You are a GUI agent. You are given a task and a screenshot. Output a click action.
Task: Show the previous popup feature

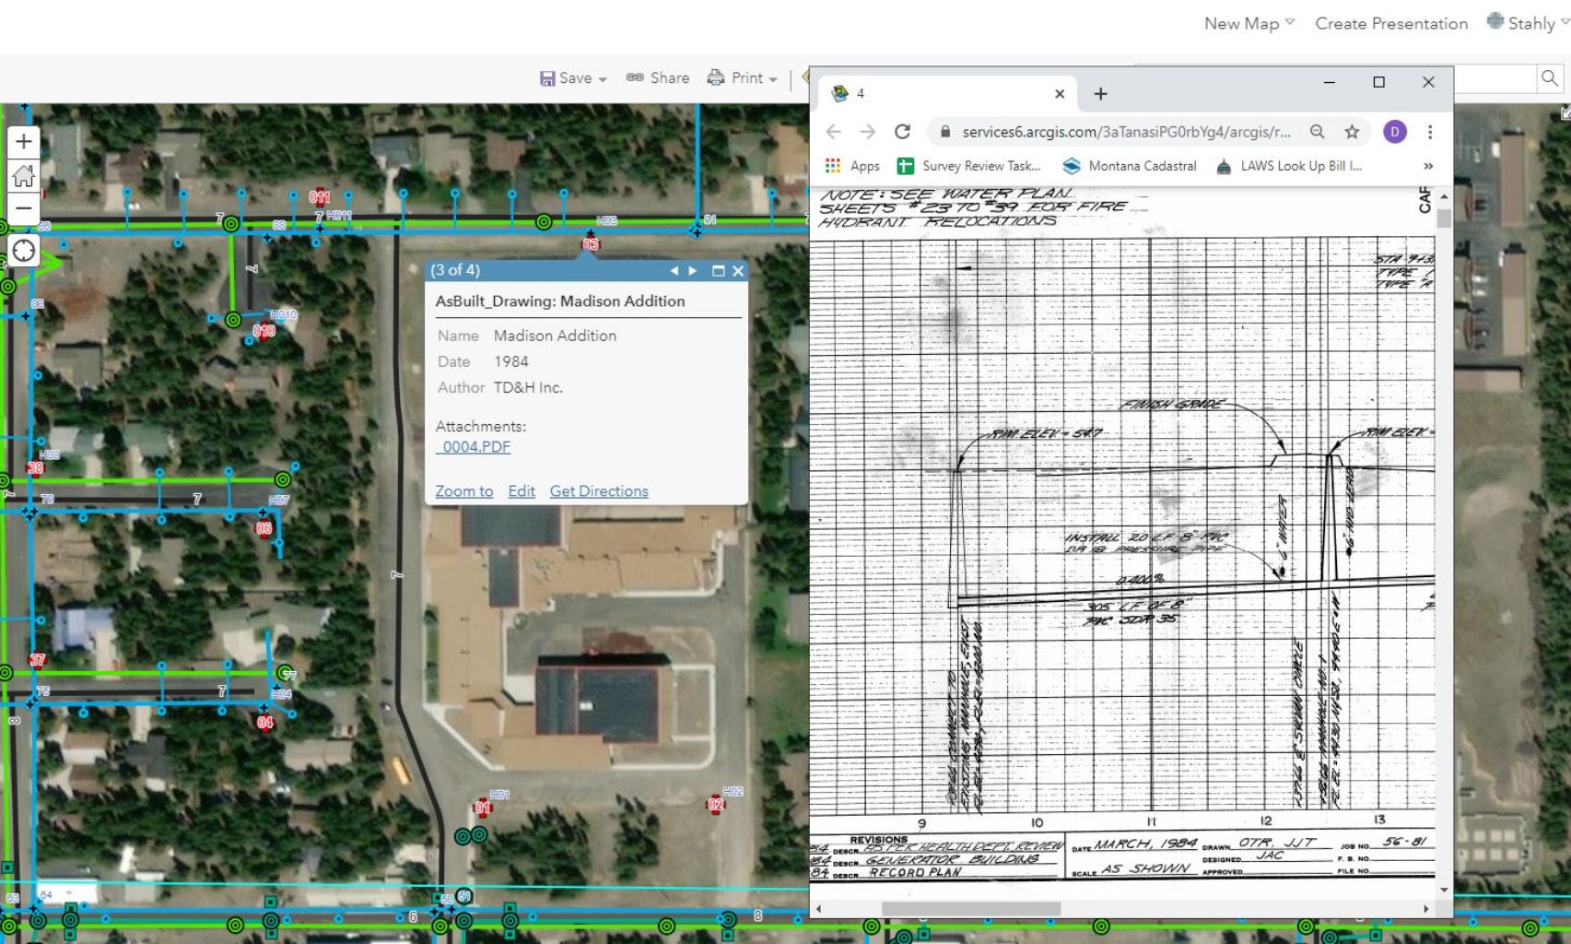674,271
